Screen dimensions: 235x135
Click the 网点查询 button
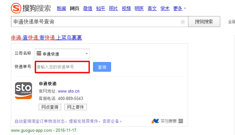[50, 107]
